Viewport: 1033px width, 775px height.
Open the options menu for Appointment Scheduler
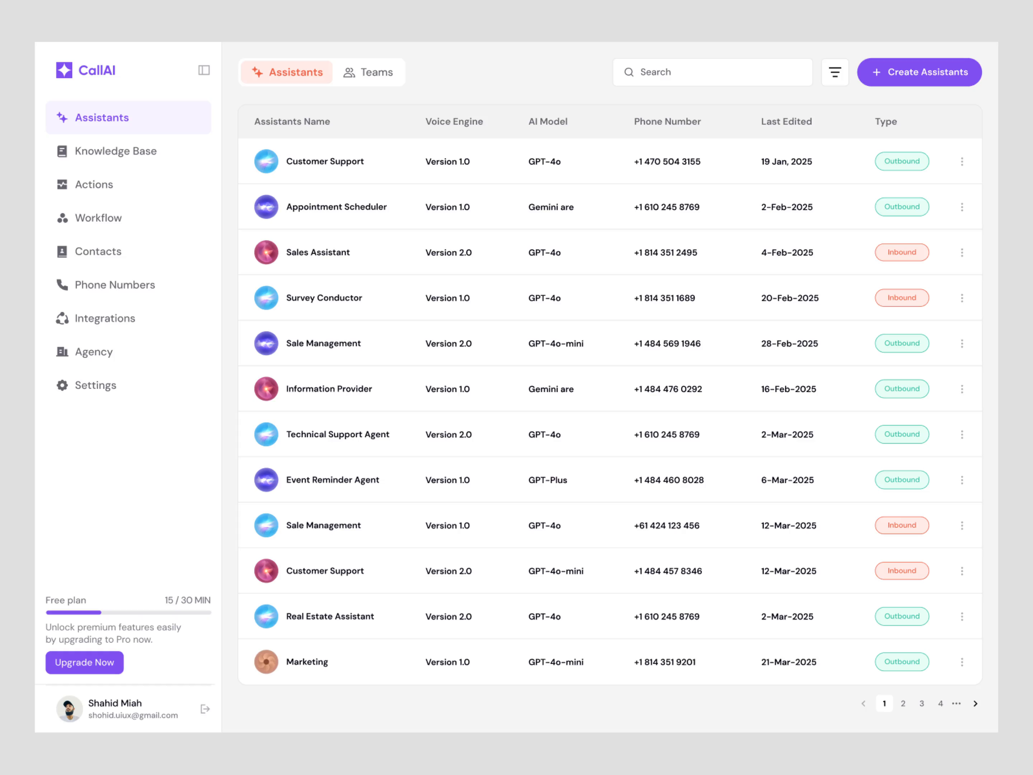(962, 206)
